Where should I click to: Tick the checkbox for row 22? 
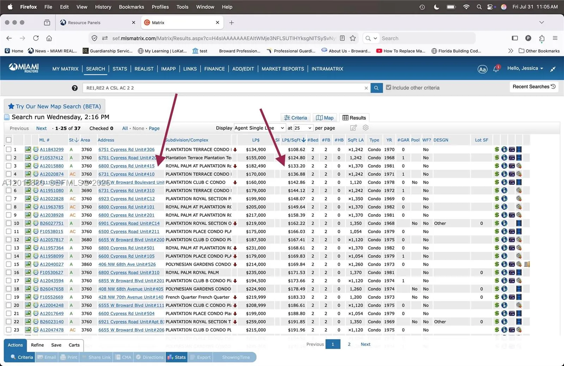click(8, 322)
